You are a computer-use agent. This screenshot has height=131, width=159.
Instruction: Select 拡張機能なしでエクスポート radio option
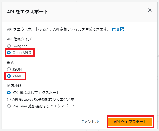[9, 92]
